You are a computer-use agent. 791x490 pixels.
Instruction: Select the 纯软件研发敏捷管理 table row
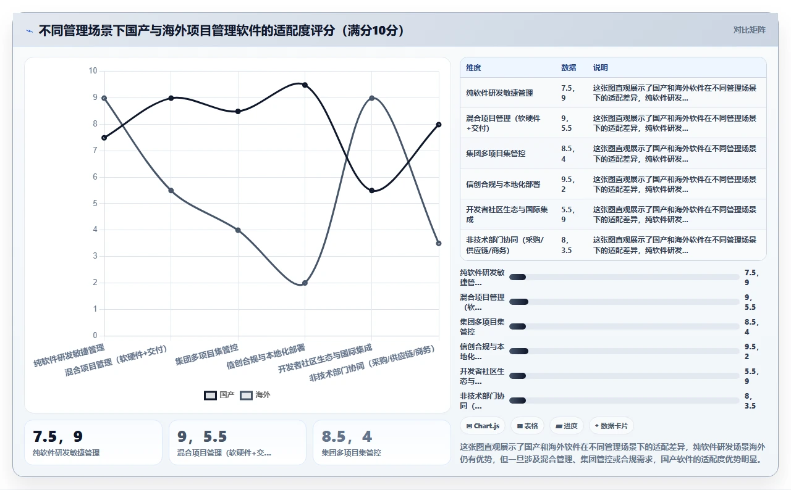(x=613, y=93)
